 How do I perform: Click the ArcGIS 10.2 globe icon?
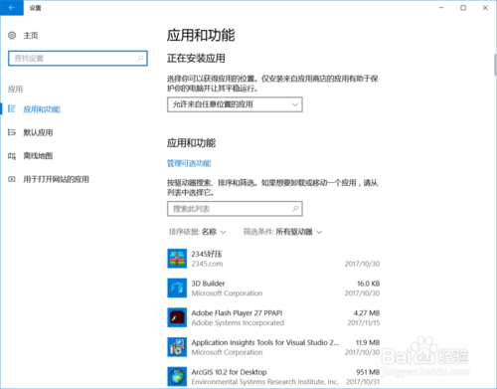(177, 376)
